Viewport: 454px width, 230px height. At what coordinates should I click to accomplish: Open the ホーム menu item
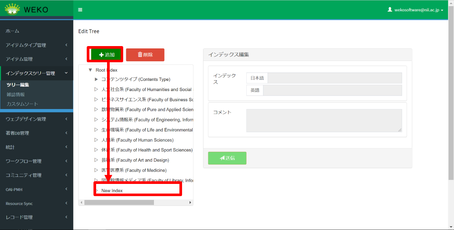13,31
